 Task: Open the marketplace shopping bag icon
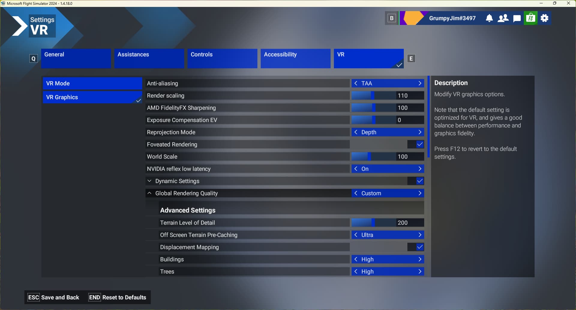pyautogui.click(x=530, y=18)
